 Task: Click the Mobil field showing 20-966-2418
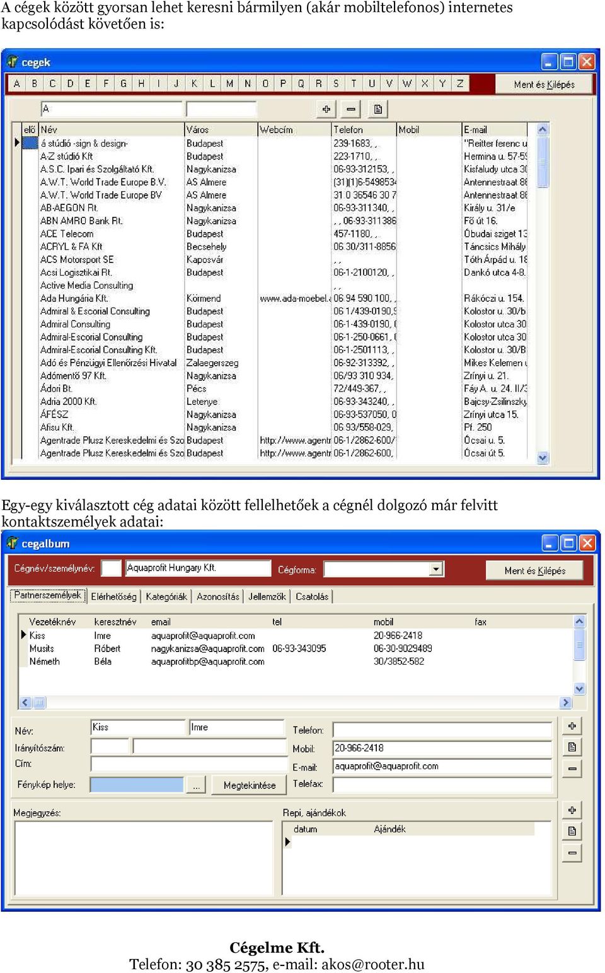coord(442,749)
